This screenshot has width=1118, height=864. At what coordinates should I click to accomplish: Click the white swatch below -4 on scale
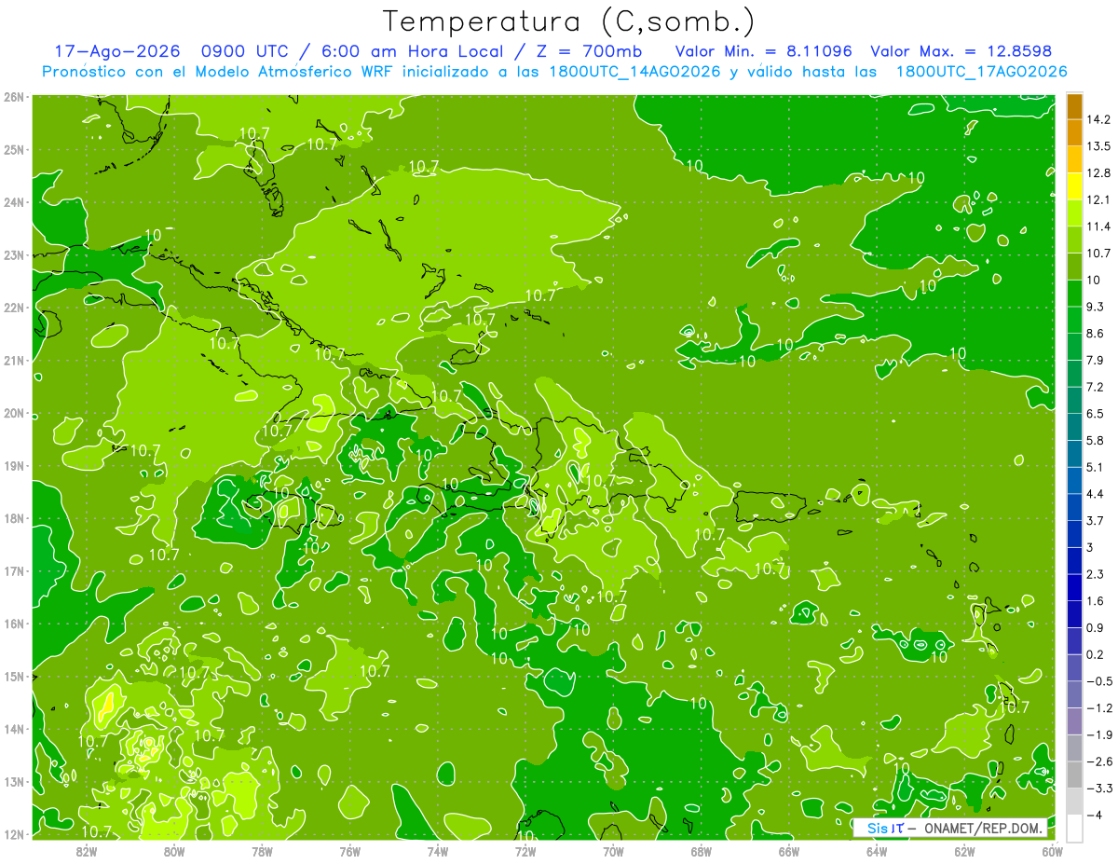click(x=1074, y=828)
